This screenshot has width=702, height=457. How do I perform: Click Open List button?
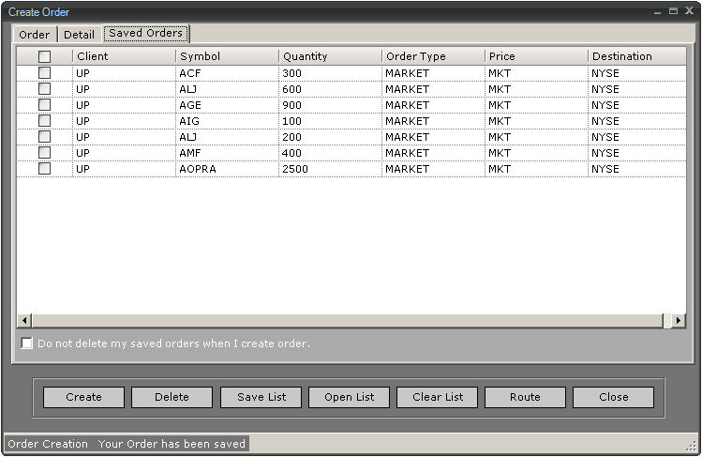tap(349, 397)
